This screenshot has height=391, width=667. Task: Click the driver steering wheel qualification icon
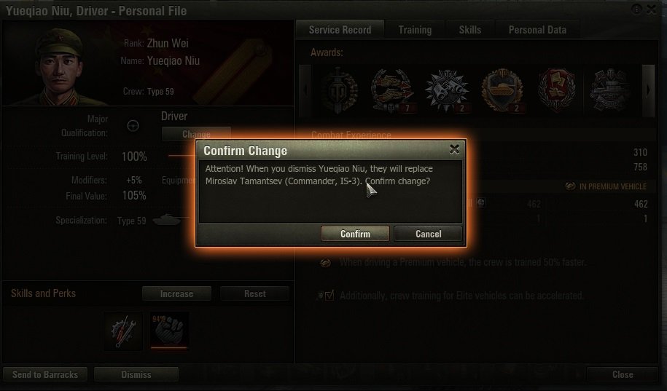pos(133,126)
